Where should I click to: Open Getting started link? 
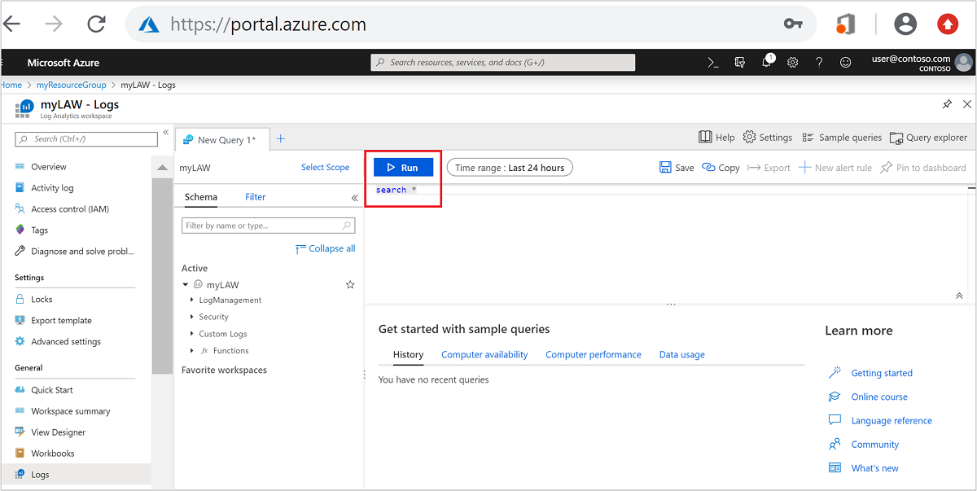coord(882,373)
